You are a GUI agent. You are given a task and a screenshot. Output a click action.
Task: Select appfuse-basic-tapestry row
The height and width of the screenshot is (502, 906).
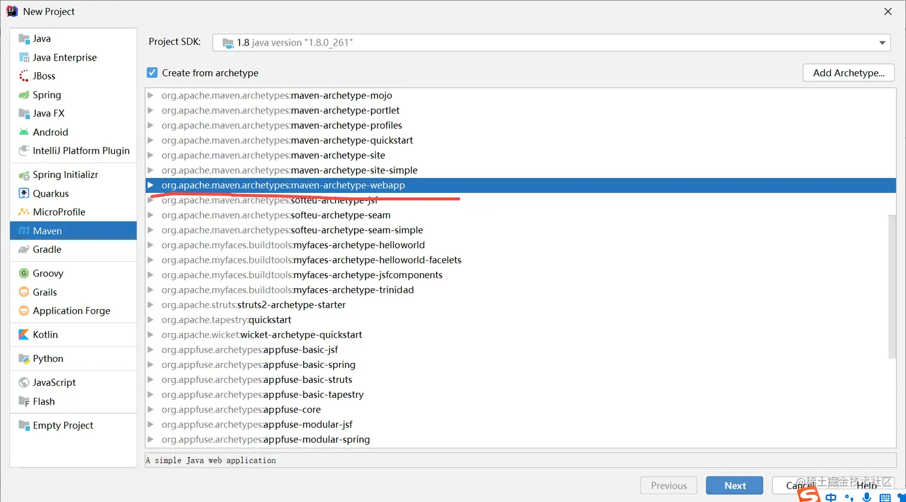(x=521, y=395)
